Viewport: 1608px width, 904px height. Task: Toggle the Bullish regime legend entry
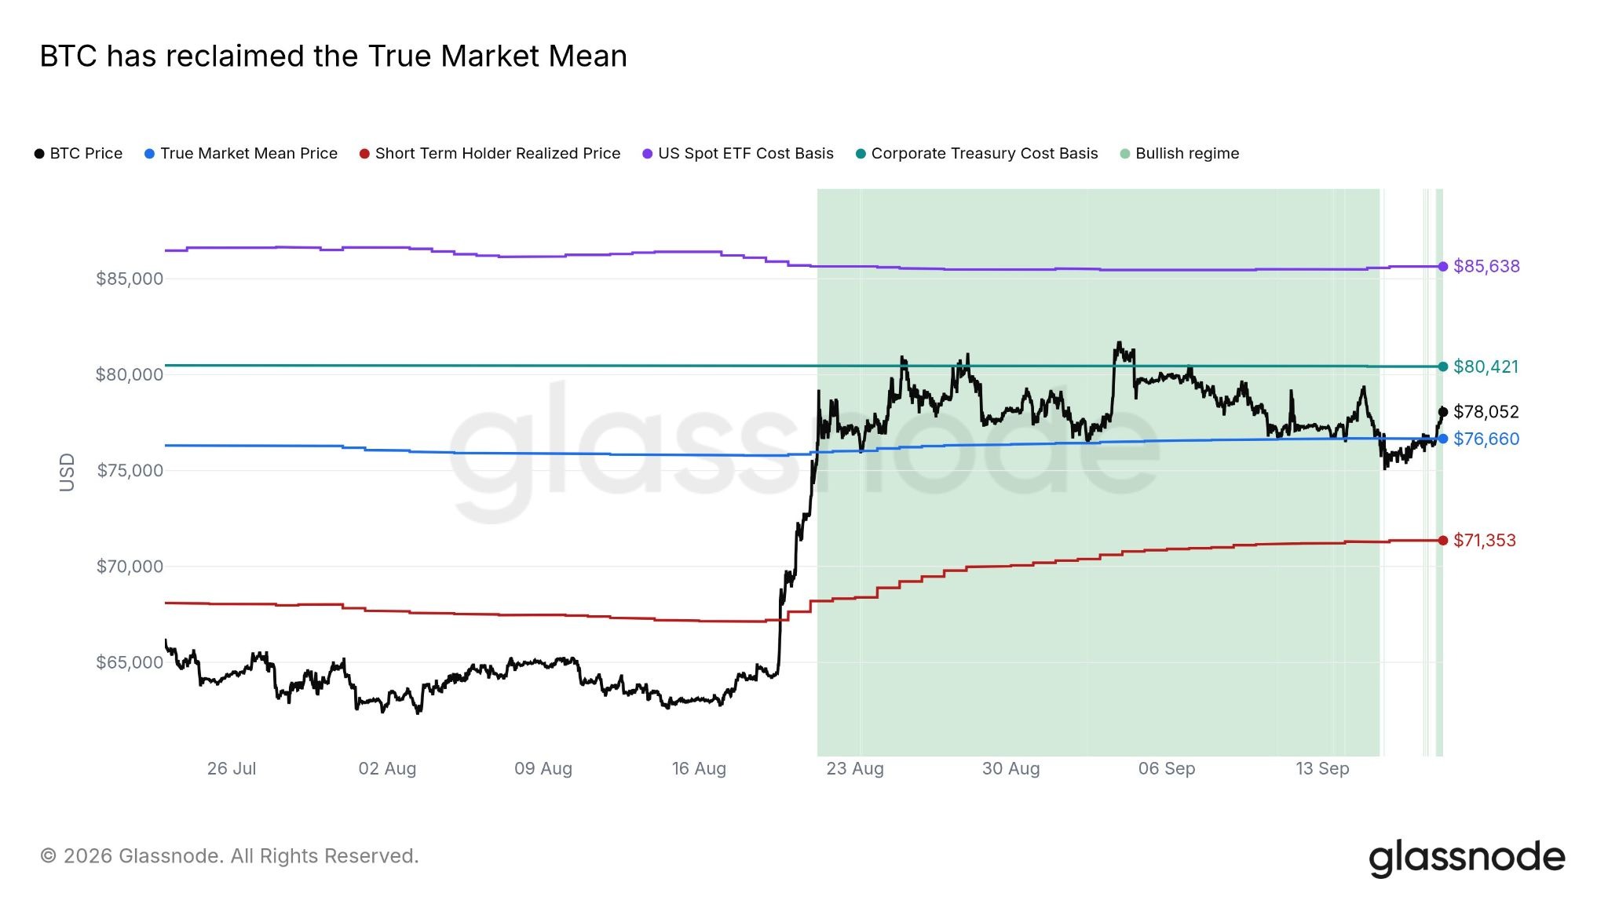tap(1180, 153)
